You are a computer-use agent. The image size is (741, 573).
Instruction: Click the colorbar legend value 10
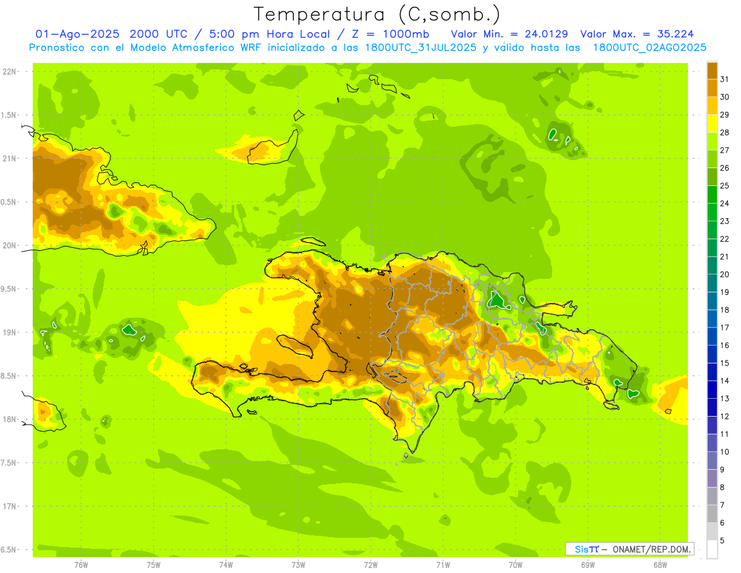click(x=725, y=452)
